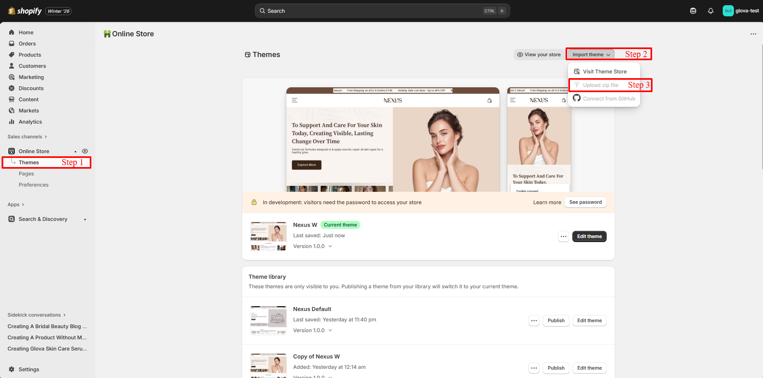Expand Nexus Default version chevron
This screenshot has width=763, height=378.
[x=330, y=331]
